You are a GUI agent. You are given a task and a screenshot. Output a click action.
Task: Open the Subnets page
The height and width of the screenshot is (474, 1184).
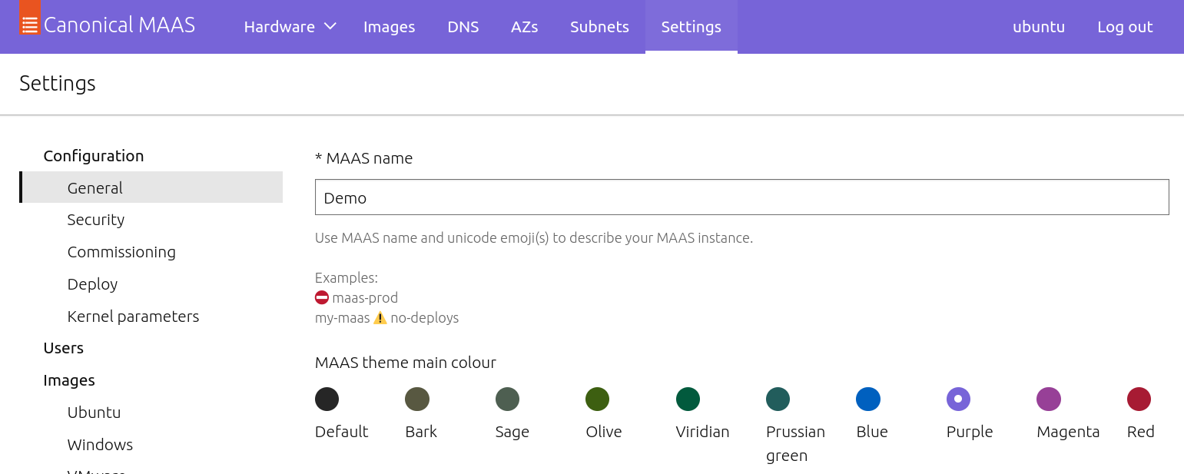pyautogui.click(x=599, y=26)
